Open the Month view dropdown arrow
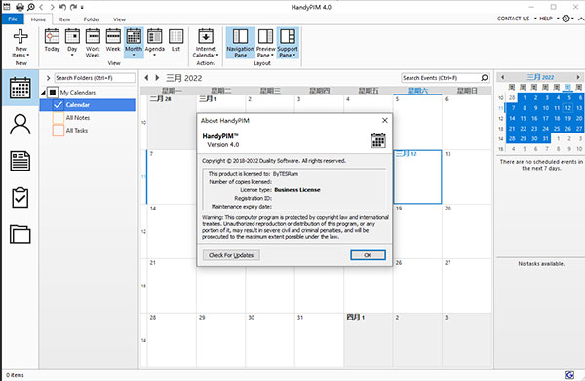Screen dimensions: 585x381 point(134,56)
